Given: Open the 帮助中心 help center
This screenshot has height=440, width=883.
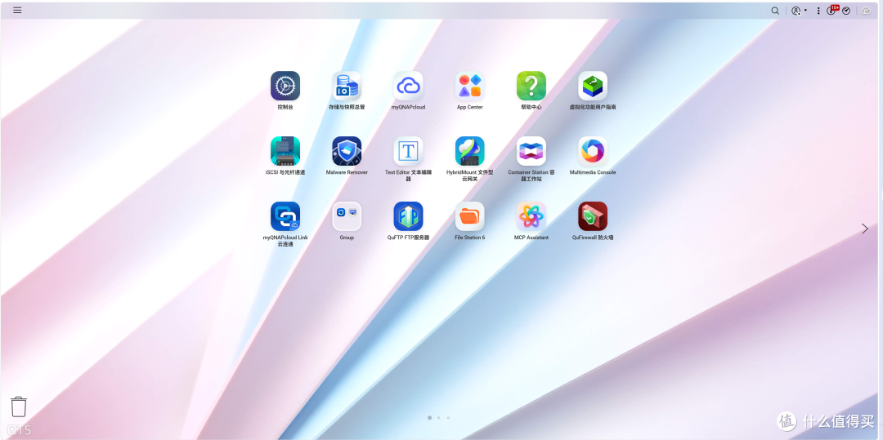Looking at the screenshot, I should [531, 86].
